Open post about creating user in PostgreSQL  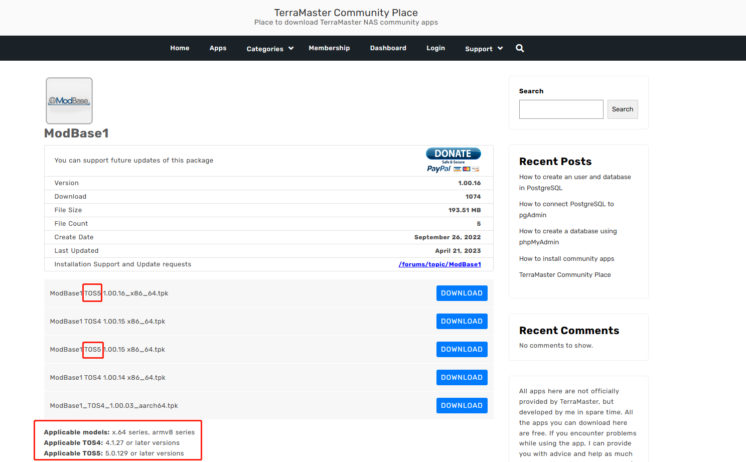(x=575, y=183)
